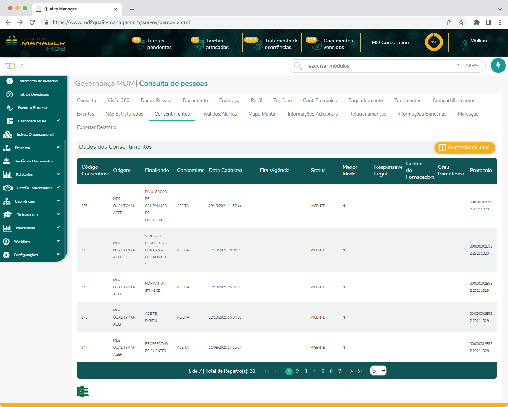Click the circular 117 progress indicator
Screen dimensions: 508x407
click(x=434, y=42)
